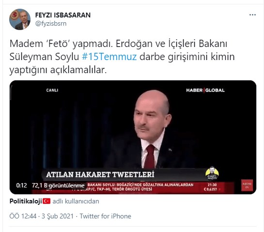Click the tweet text starting with Madem
This screenshot has width=264, height=232.
(122, 57)
